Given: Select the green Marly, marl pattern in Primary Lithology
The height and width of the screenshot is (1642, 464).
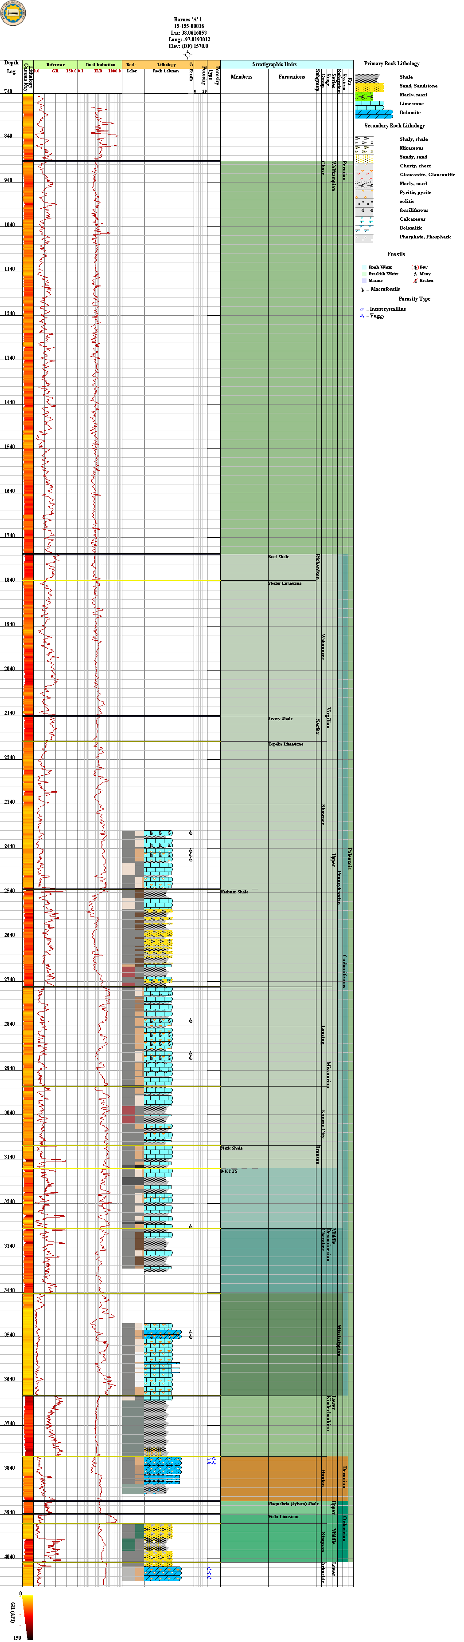Looking at the screenshot, I should (x=364, y=95).
